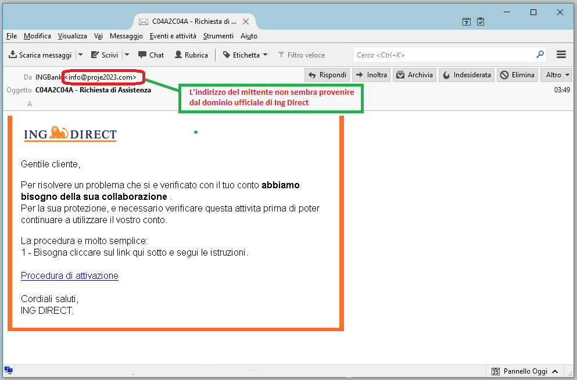The image size is (577, 380).
Task: Delete the message with Elimina
Action: pos(517,75)
